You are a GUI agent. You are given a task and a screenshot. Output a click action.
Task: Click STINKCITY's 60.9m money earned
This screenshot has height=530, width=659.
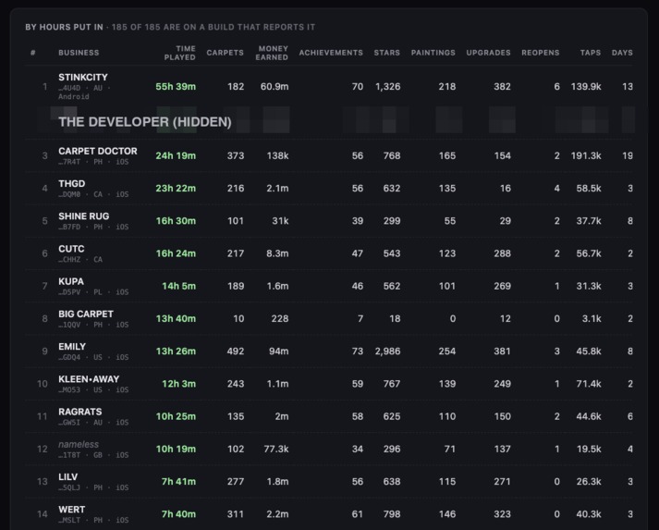tap(275, 87)
